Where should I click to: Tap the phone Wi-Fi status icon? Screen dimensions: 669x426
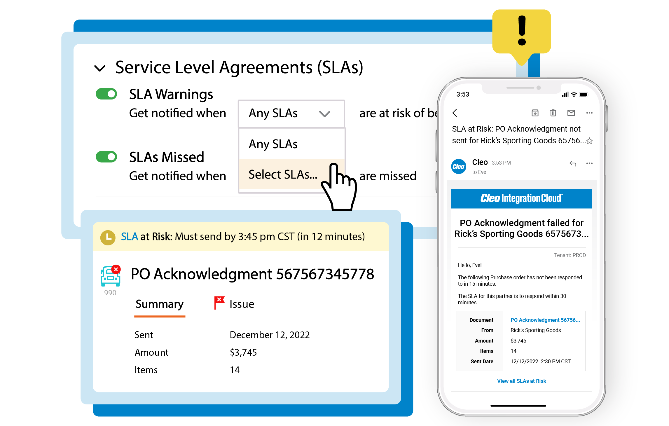(574, 95)
